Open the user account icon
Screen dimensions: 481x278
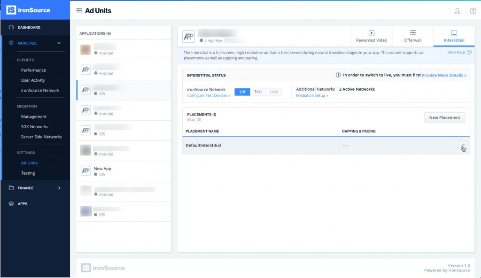pos(457,11)
